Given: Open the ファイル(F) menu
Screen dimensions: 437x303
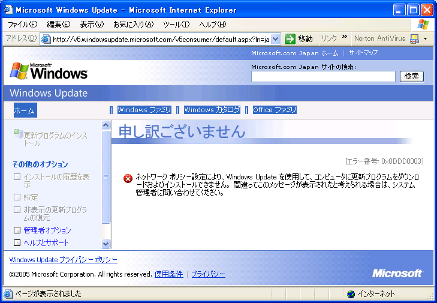Looking at the screenshot, I should pos(23,25).
